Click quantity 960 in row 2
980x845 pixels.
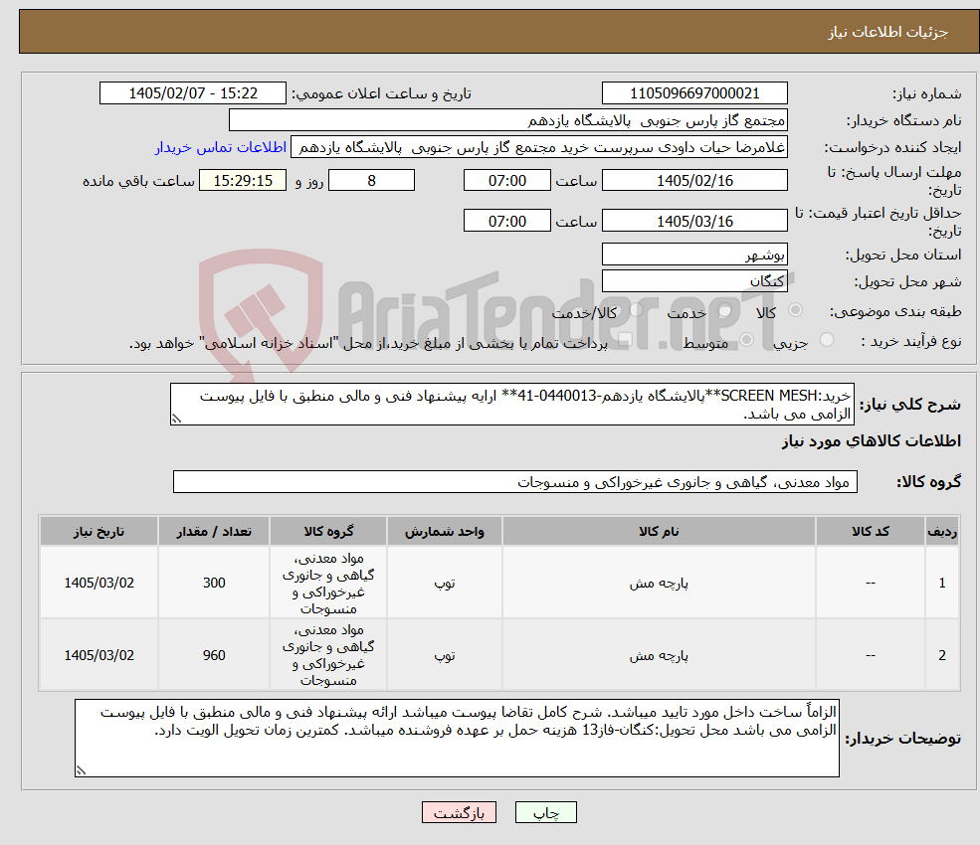pyautogui.click(x=214, y=655)
